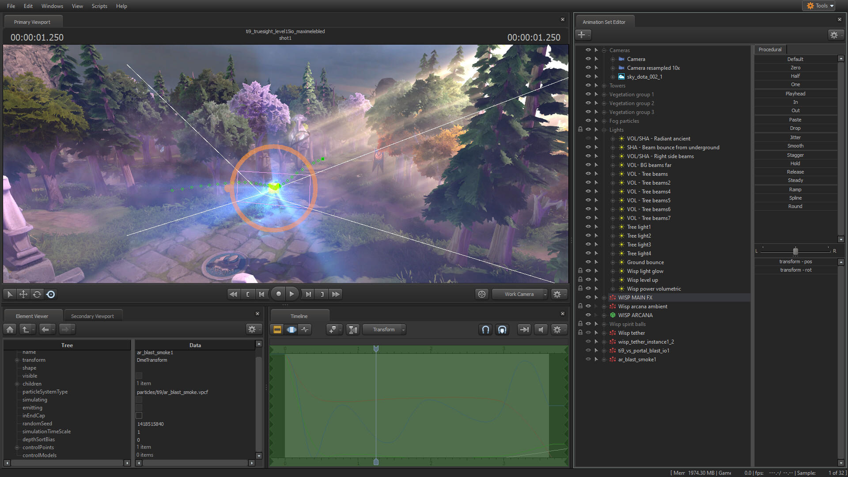The width and height of the screenshot is (848, 477).
Task: Open the Work Camera dropdown
Action: coord(520,294)
